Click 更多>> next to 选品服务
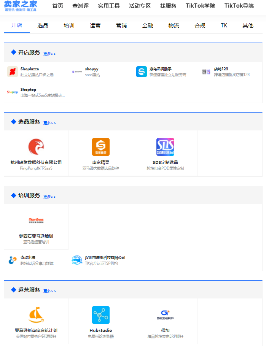 [x=49, y=123]
